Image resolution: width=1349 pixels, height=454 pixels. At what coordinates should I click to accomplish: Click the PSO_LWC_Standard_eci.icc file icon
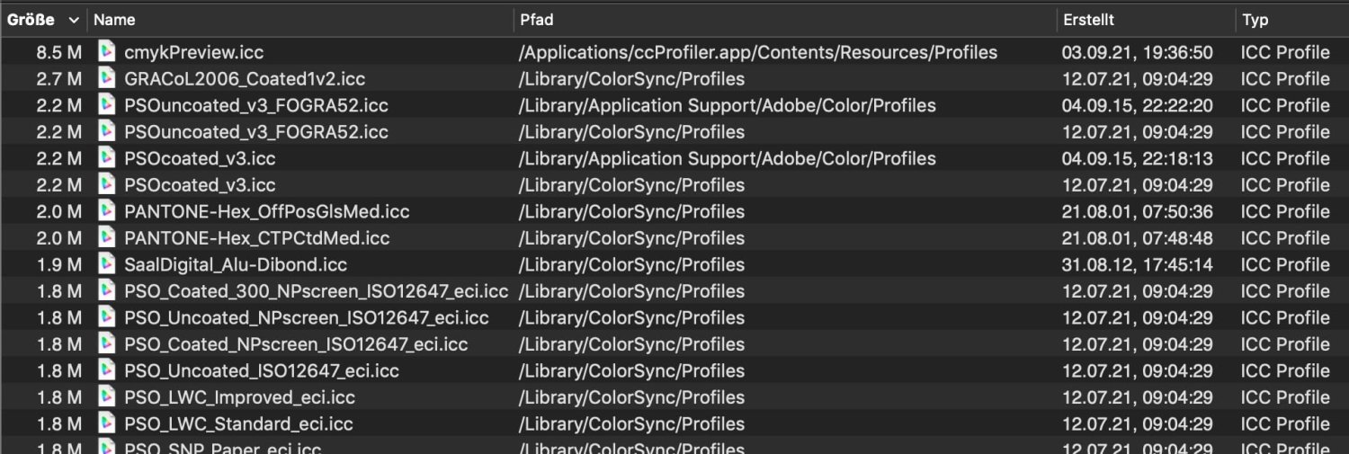tap(107, 424)
